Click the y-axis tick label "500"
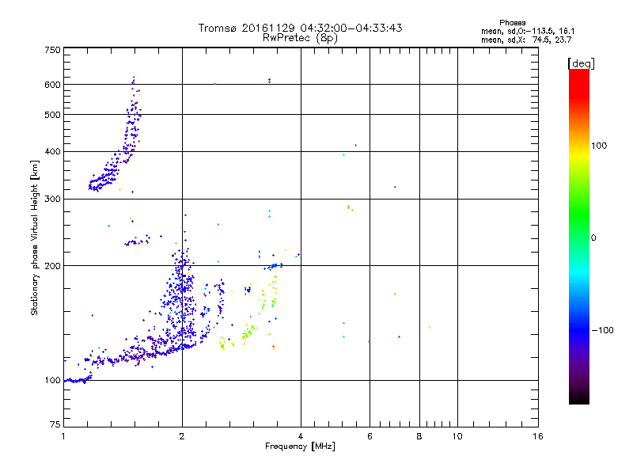Screen dimensions: 633x475 point(53,115)
